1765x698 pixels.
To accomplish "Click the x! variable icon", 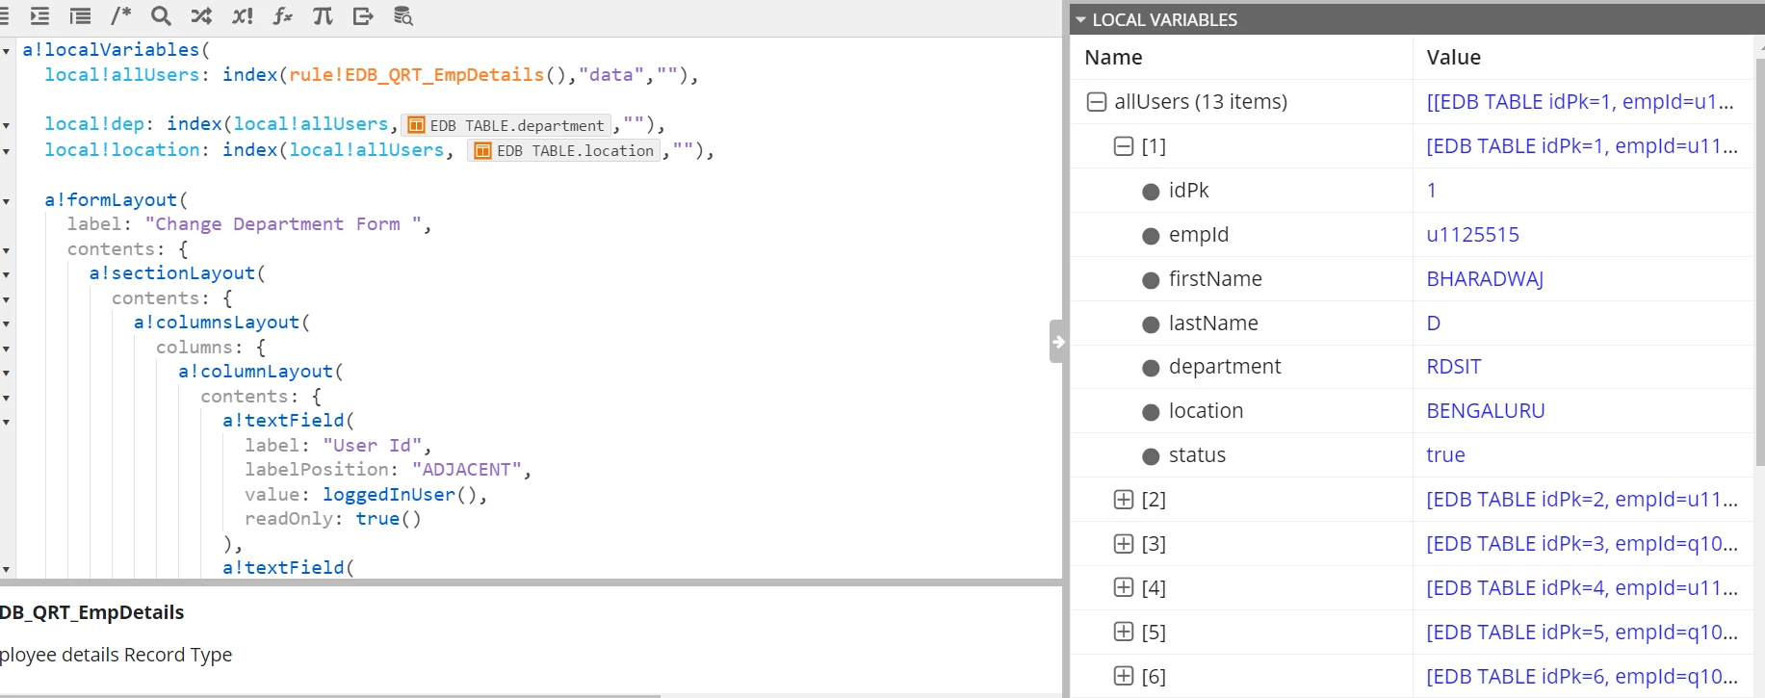I will click(243, 15).
